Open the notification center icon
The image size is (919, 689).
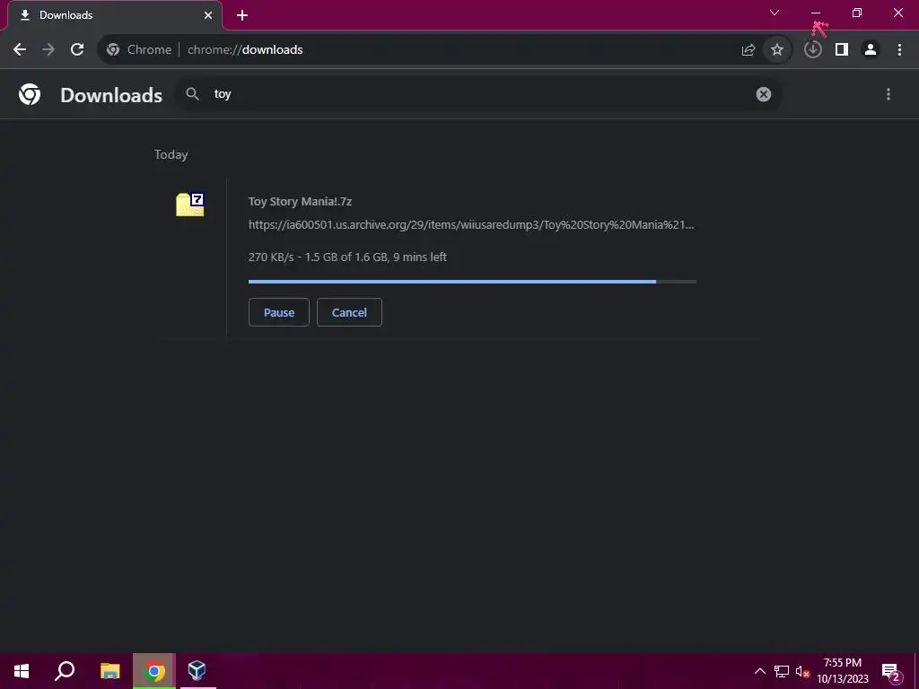click(x=891, y=671)
